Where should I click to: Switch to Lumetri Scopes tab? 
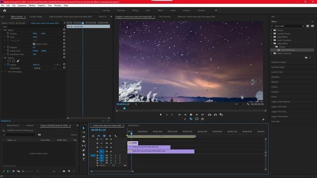(36, 16)
